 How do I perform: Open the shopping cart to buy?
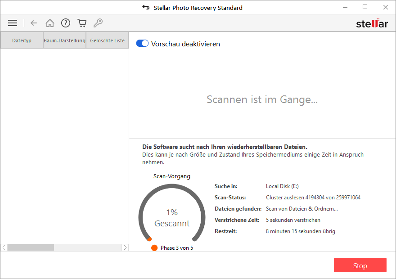[x=82, y=23]
